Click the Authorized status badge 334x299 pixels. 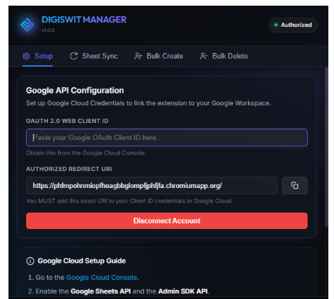tap(293, 25)
